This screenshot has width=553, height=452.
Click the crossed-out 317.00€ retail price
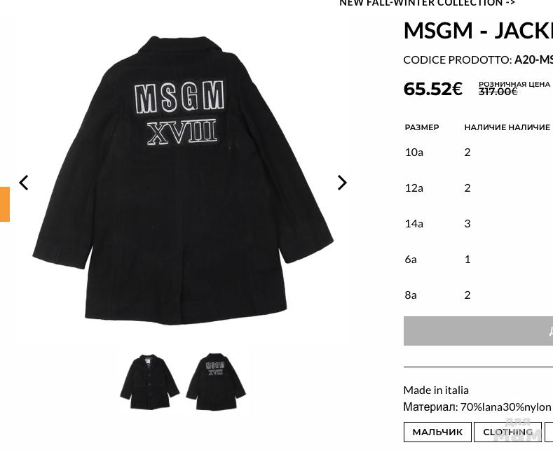point(498,92)
